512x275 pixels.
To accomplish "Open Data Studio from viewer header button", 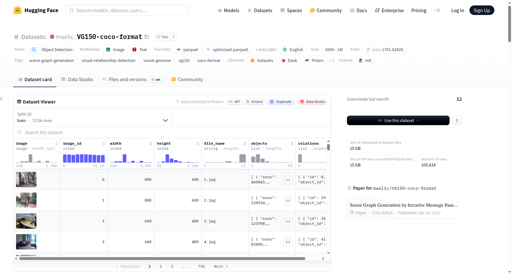I will [312, 102].
